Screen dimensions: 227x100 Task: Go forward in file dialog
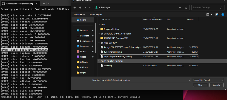80,8
